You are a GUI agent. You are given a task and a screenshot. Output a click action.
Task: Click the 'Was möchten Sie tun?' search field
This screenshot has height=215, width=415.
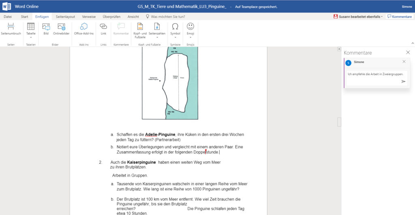point(168,16)
